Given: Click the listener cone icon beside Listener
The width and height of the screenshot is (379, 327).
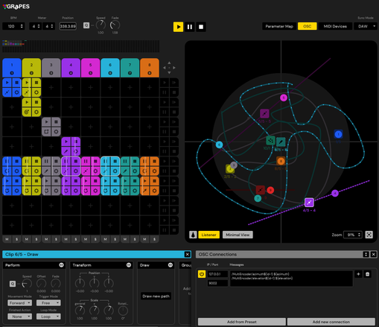Looking at the screenshot, I should (193, 235).
